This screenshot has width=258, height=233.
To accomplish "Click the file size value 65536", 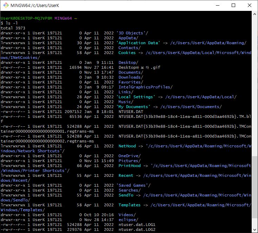I will [x=75, y=117].
